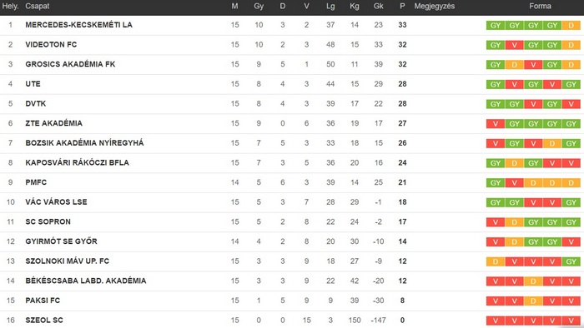Select the Gk goal difference header
The image size is (584, 328).
pos(379,6)
